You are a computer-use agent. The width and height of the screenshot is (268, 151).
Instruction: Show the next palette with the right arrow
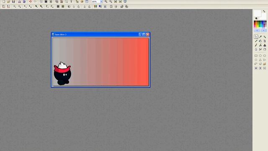tap(263, 31)
